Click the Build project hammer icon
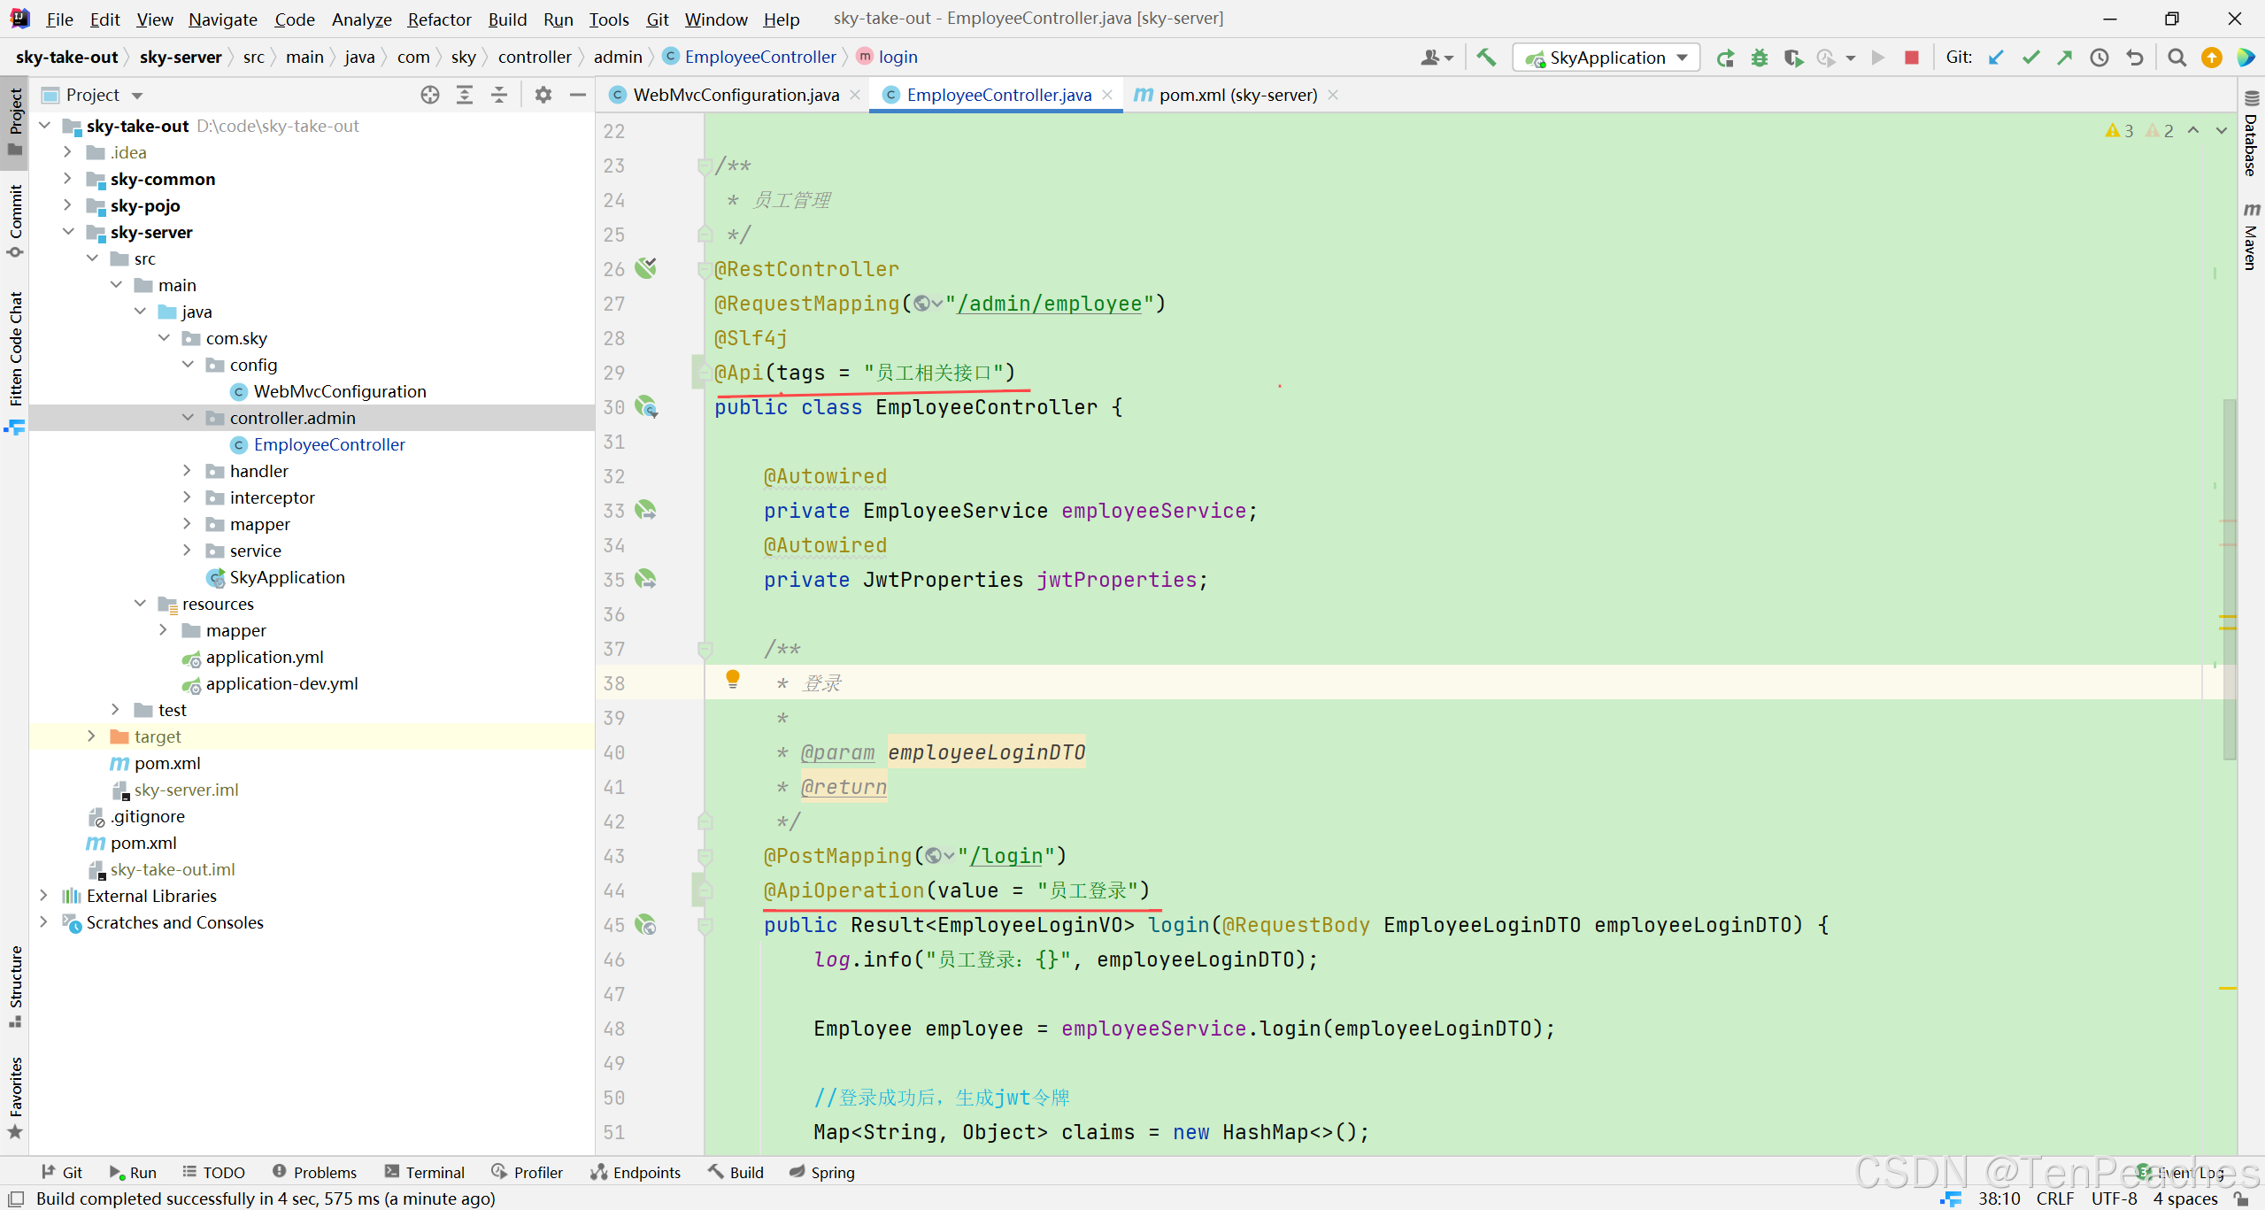2265x1210 pixels. [1486, 58]
